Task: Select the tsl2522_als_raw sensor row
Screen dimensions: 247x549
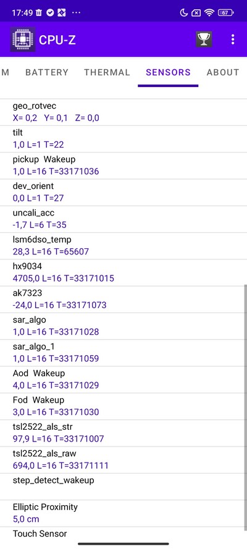Action: click(124, 459)
